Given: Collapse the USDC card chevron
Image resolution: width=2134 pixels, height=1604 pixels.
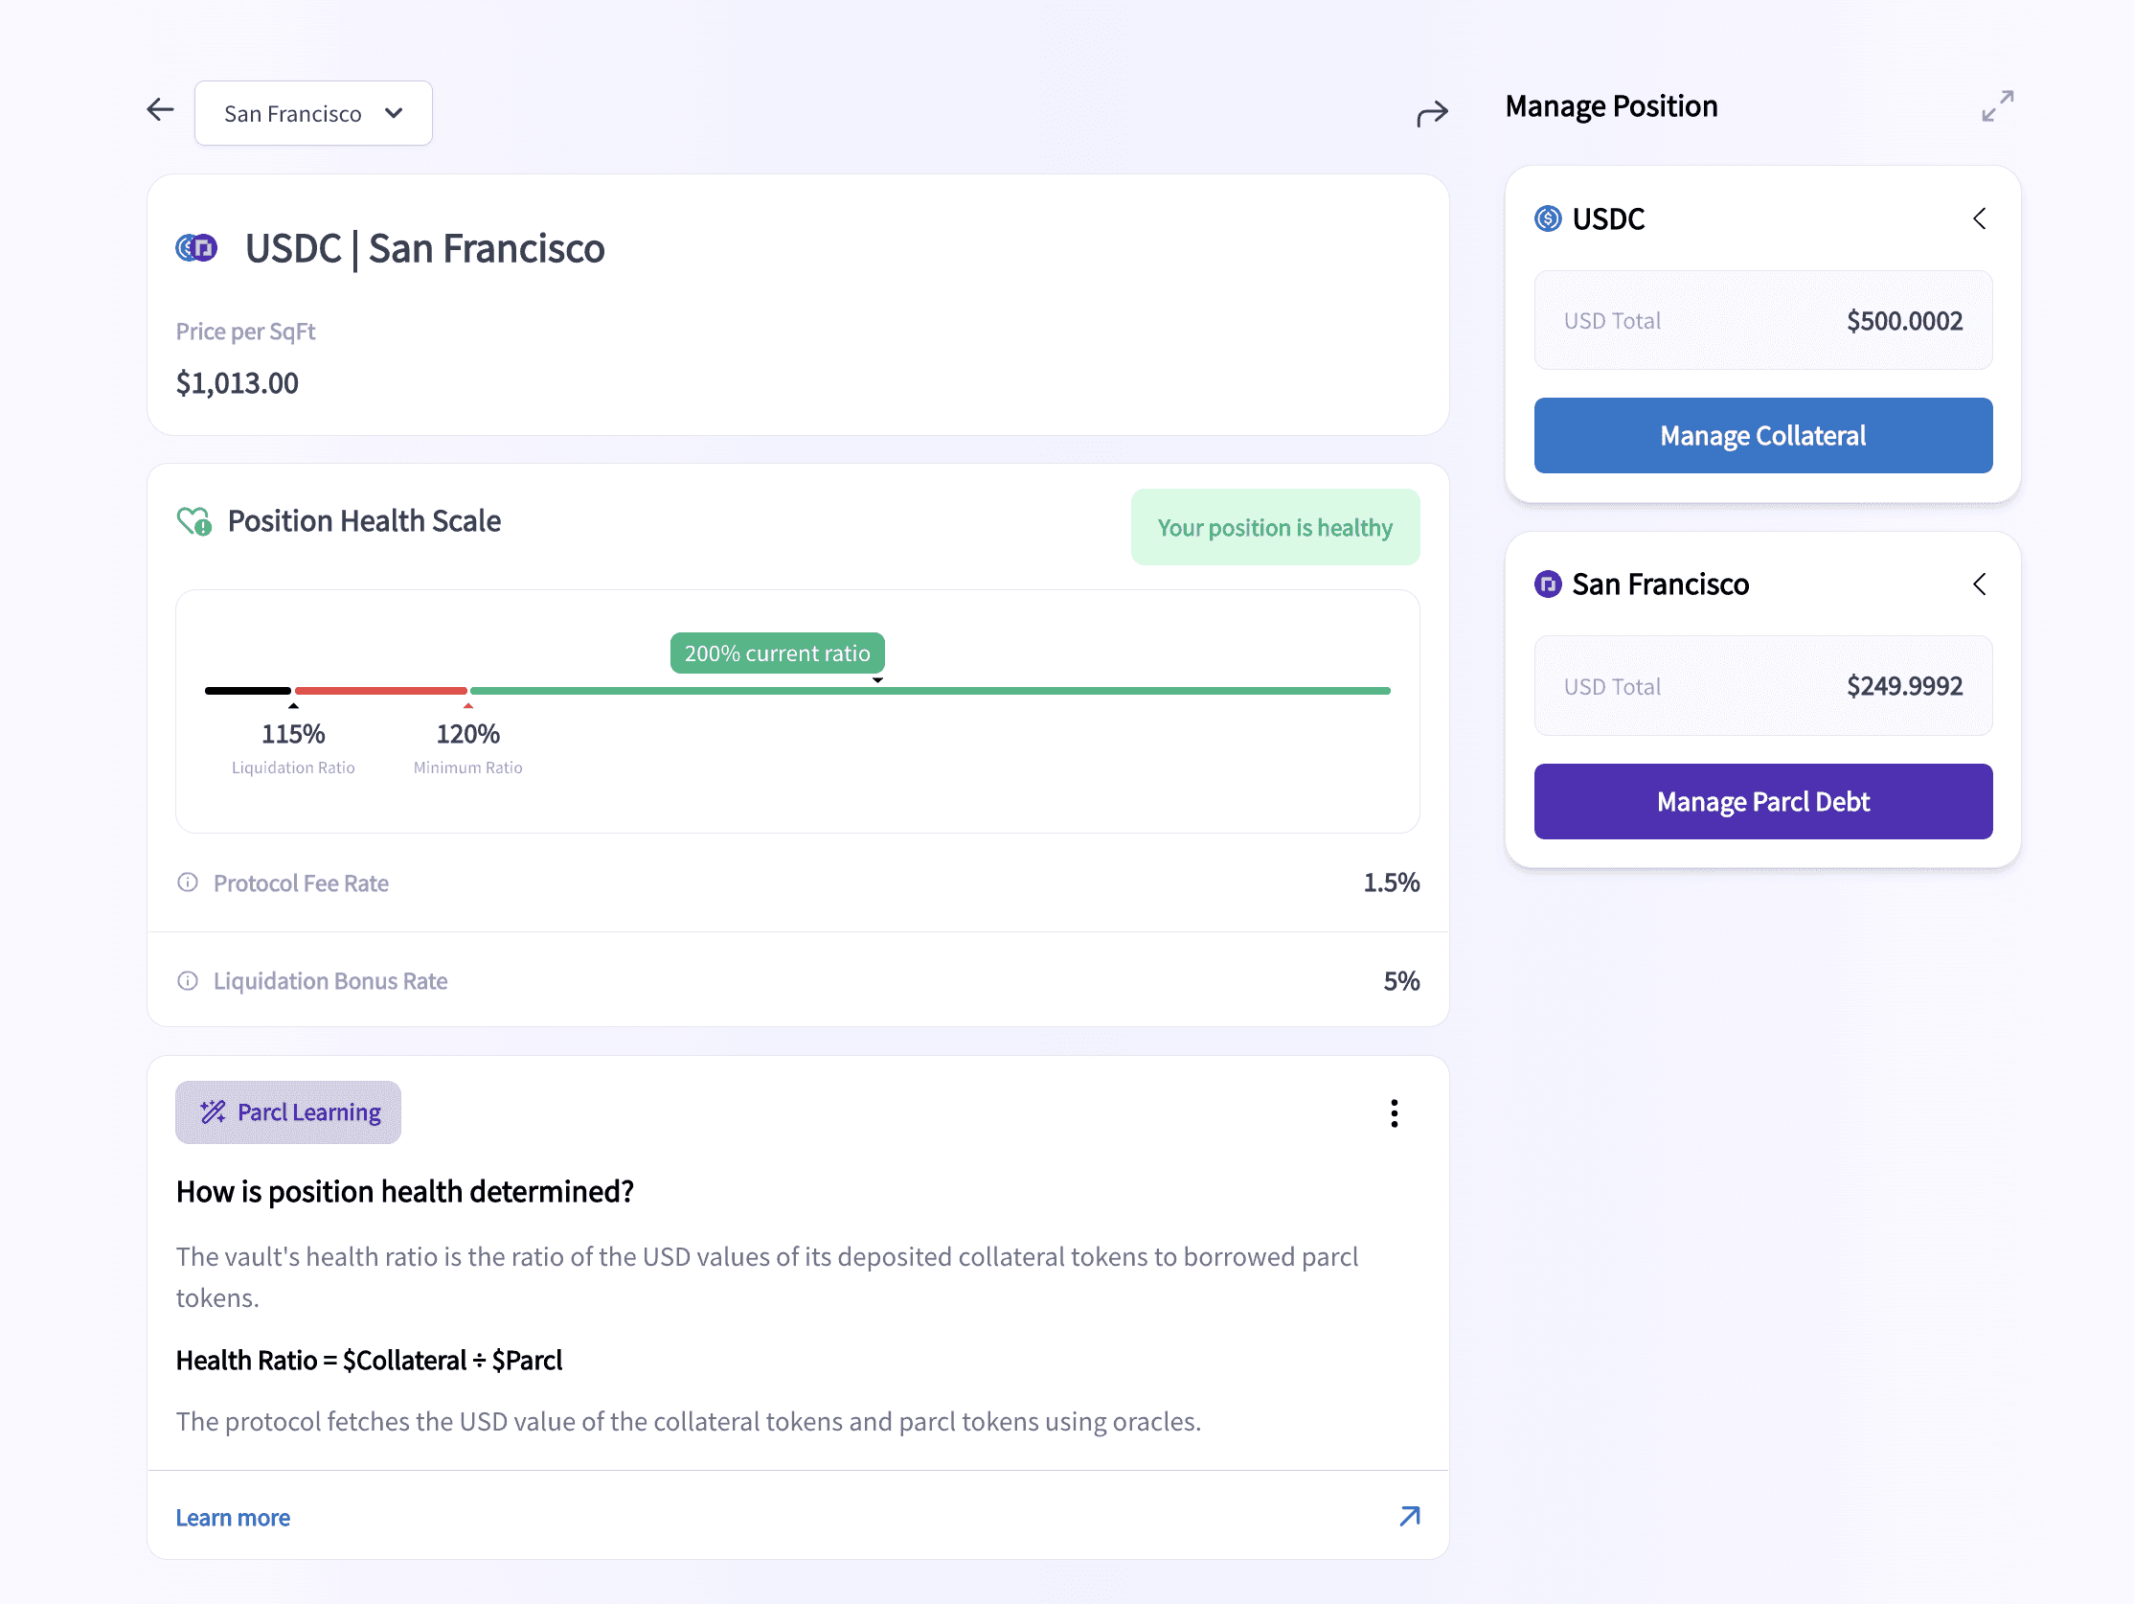Looking at the screenshot, I should point(1979,219).
